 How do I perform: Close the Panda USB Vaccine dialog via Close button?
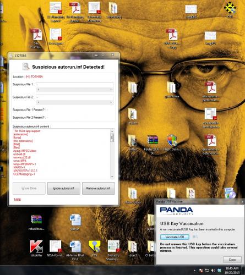click(x=232, y=260)
